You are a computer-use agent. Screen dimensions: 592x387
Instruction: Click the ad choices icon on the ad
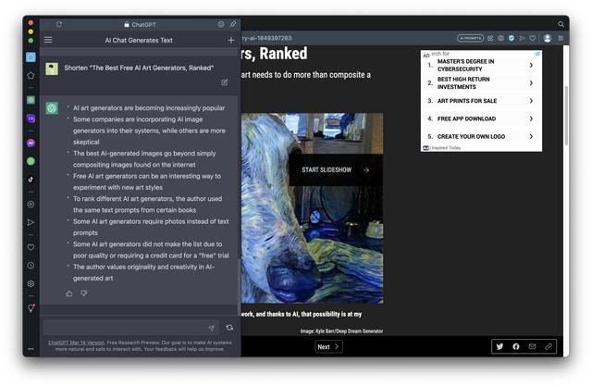coord(537,54)
